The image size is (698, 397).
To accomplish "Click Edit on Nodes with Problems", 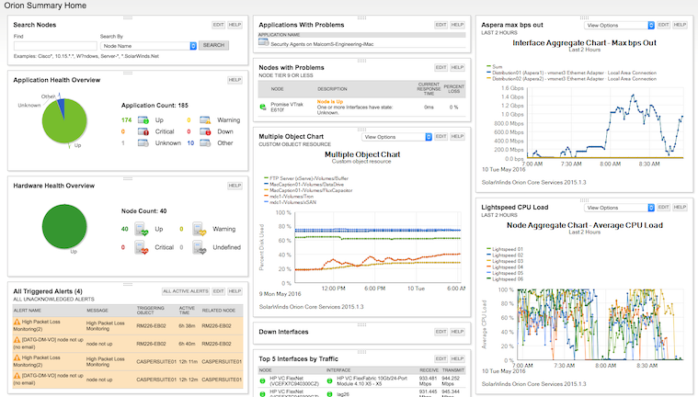I will [x=441, y=68].
